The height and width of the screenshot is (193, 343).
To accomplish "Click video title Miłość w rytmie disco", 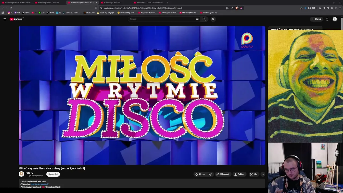I will coord(52,168).
